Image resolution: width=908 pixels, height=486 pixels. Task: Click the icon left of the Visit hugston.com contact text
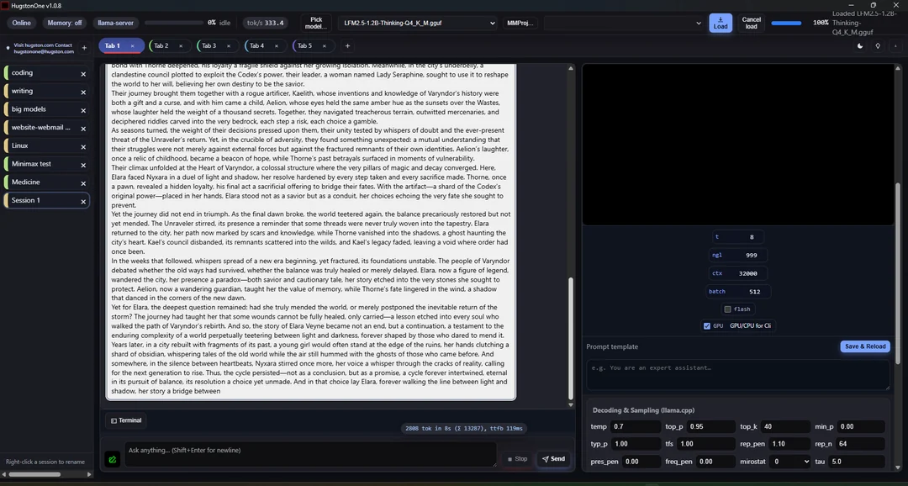8,47
